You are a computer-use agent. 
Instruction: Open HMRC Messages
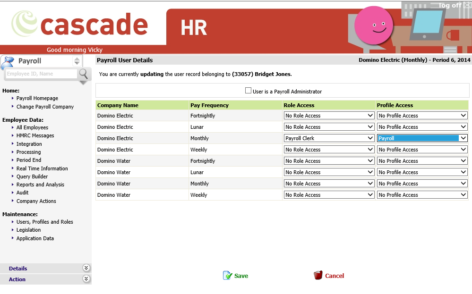coord(35,135)
